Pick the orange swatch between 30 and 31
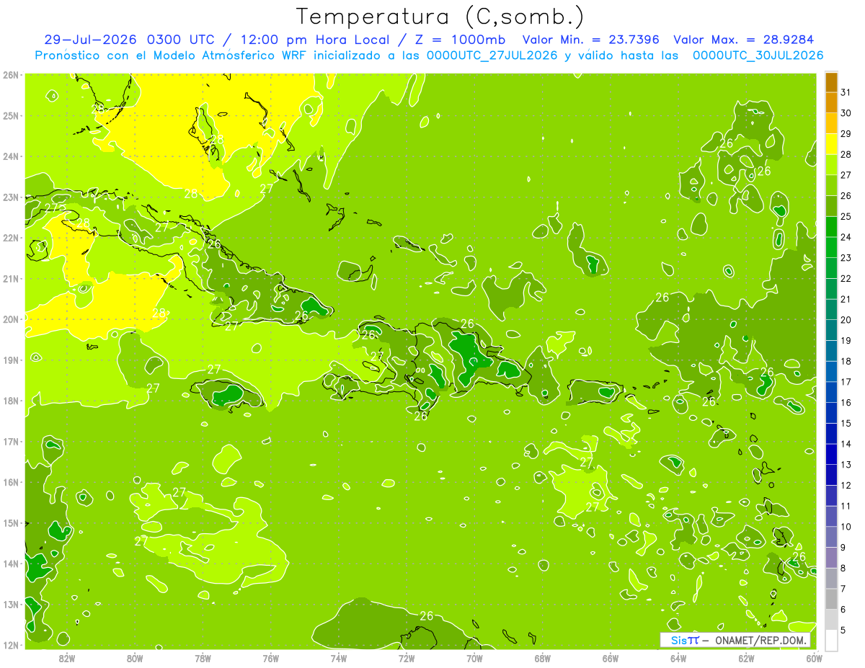 coord(831,103)
